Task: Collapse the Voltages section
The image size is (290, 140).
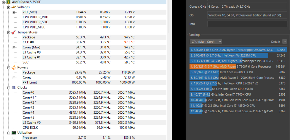Action: [9, 7]
